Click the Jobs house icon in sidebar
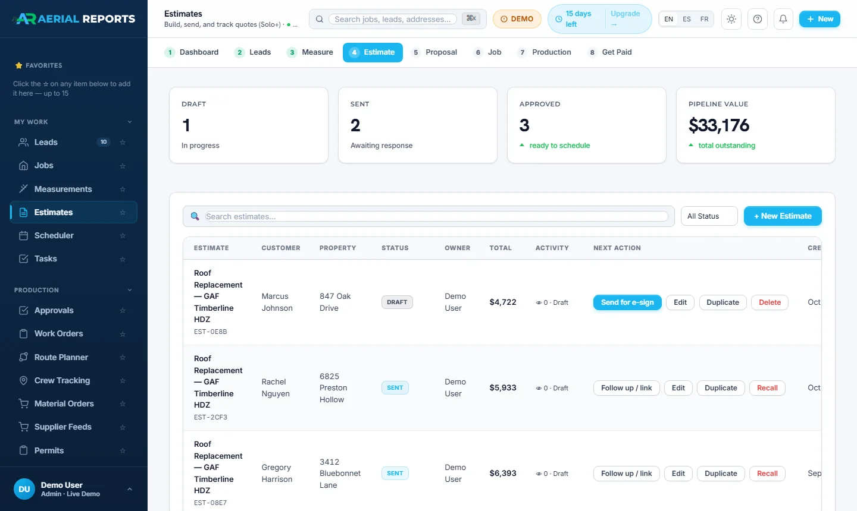 [24, 166]
